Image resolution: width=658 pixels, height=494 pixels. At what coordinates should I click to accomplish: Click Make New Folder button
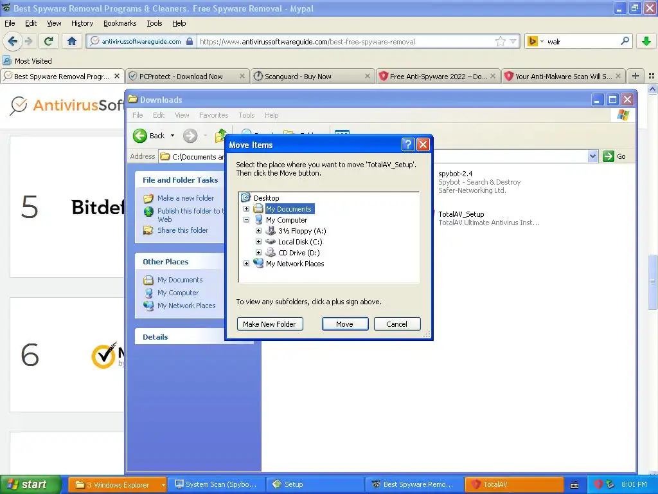(270, 324)
